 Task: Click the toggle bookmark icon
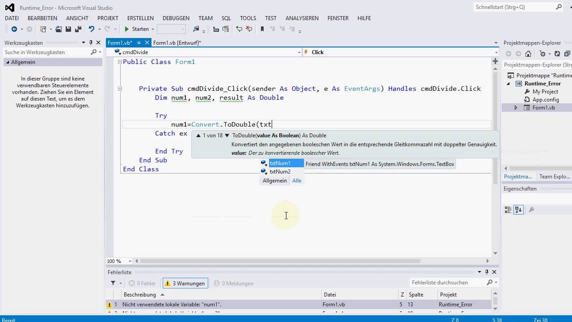click(262, 29)
